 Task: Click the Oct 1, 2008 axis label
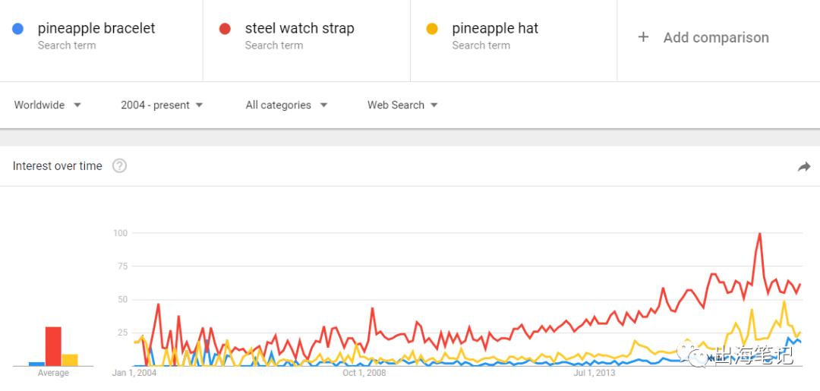click(364, 373)
